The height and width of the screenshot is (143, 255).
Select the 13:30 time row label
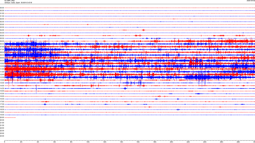pos(2,83)
